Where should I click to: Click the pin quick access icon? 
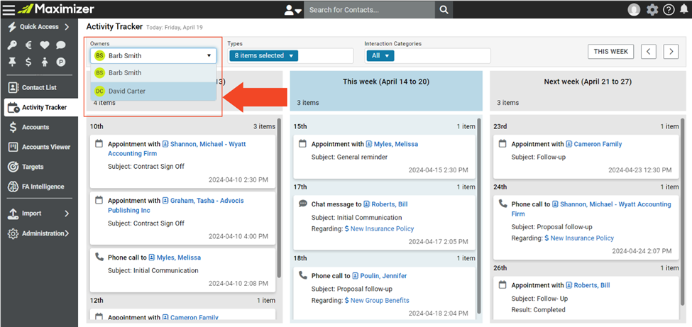12,62
